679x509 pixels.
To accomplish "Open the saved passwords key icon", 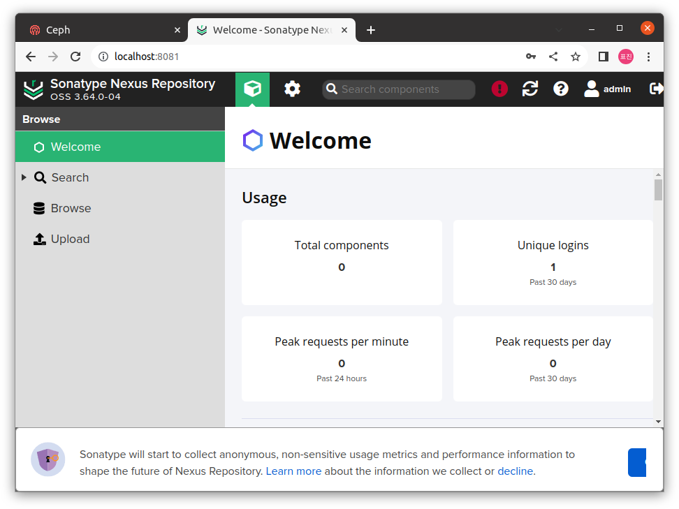I will (x=530, y=57).
